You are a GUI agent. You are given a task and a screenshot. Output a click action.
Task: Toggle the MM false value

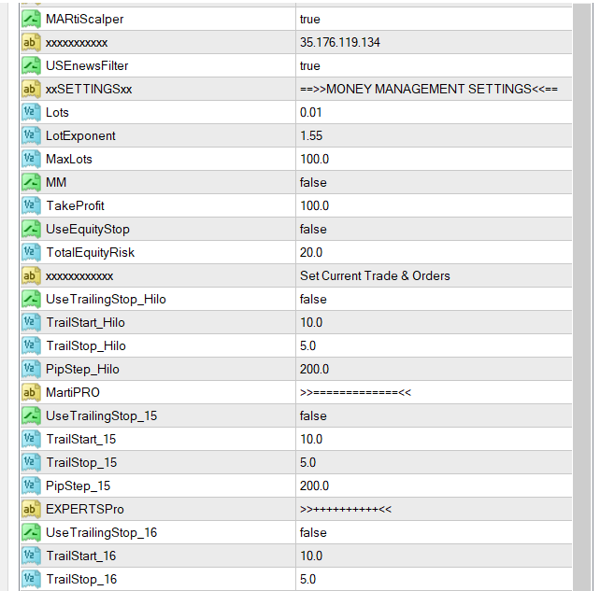[x=313, y=182]
